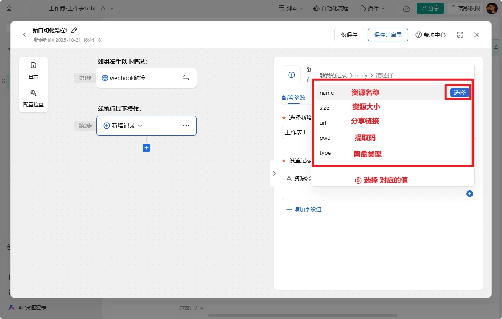Click the blue plus icon in the field input
502x319 pixels.
tap(469, 193)
